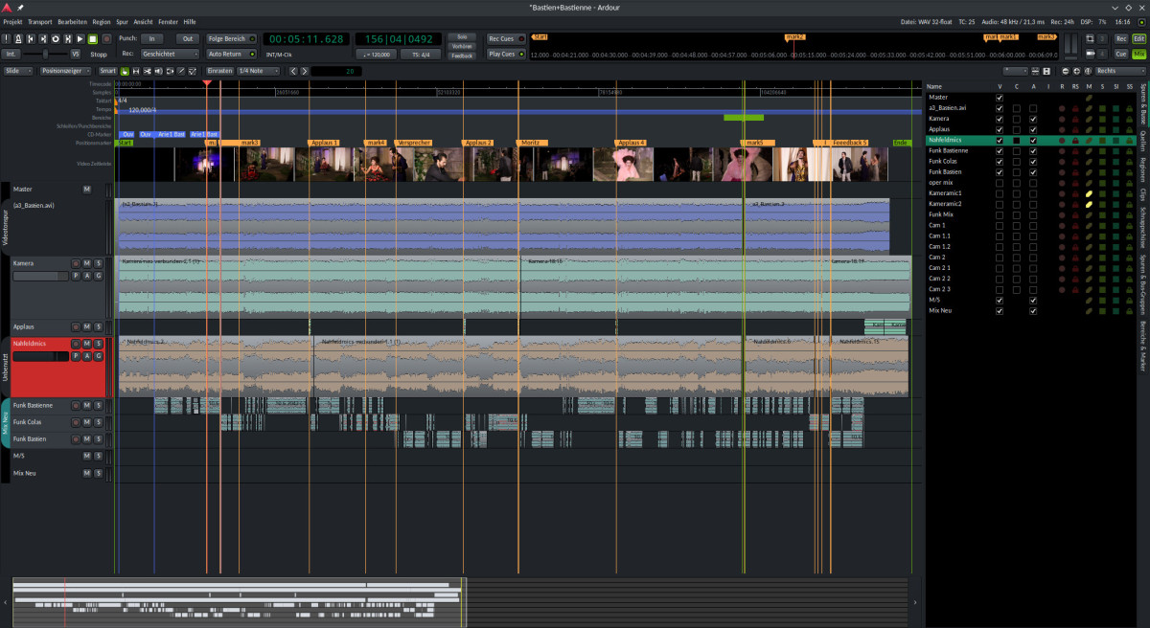Click the global record arm icon

tap(106, 38)
